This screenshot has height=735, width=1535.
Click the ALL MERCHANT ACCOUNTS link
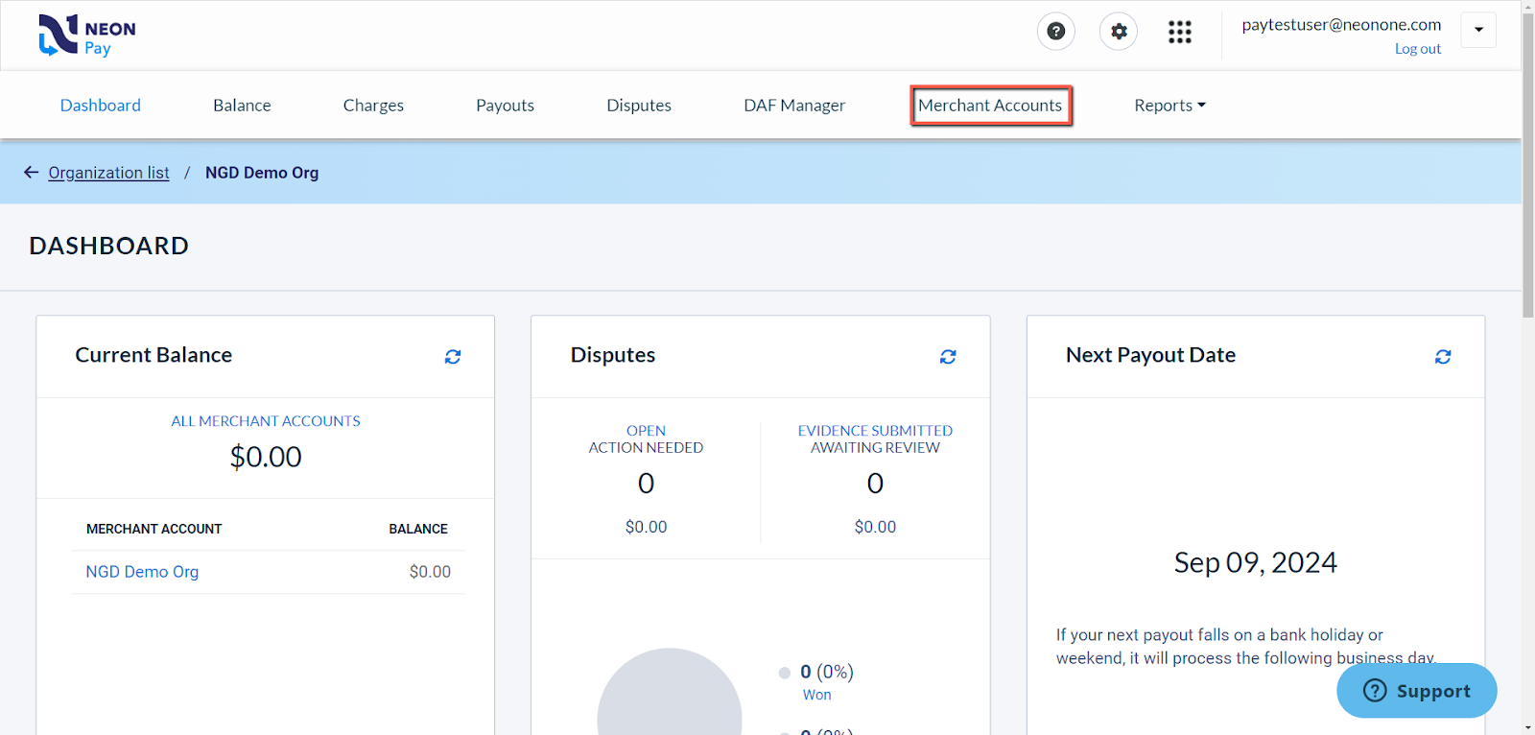266,421
